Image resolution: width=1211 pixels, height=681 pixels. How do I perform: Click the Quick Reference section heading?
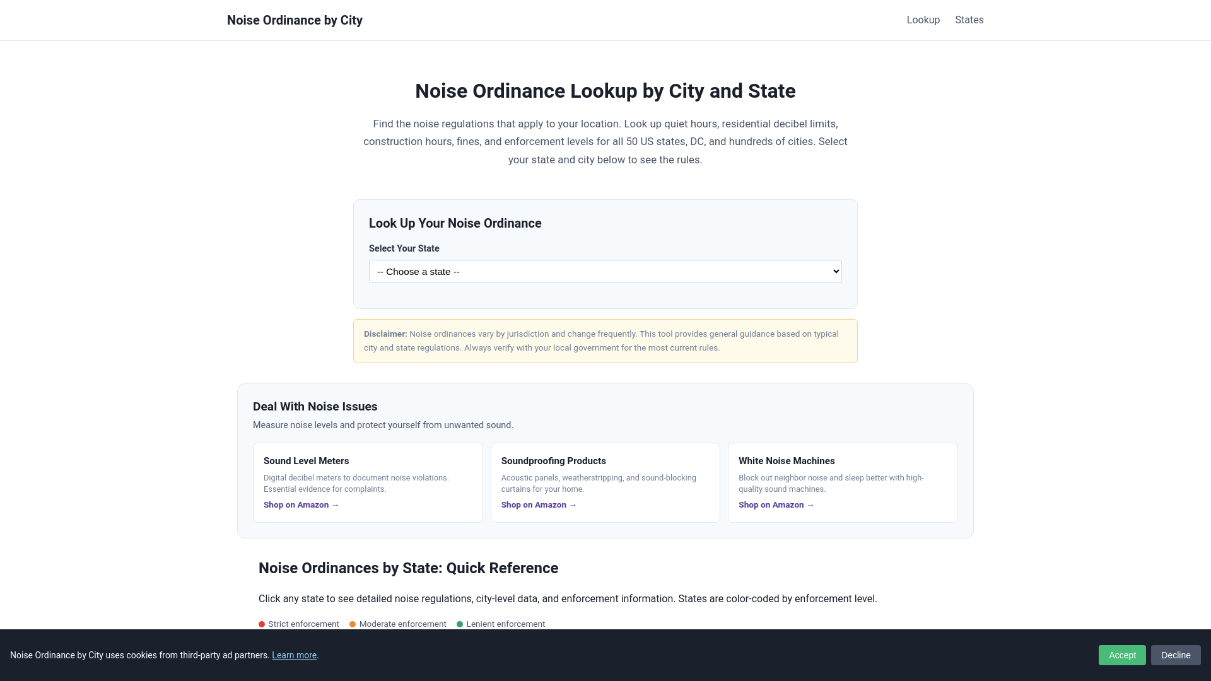coord(408,568)
